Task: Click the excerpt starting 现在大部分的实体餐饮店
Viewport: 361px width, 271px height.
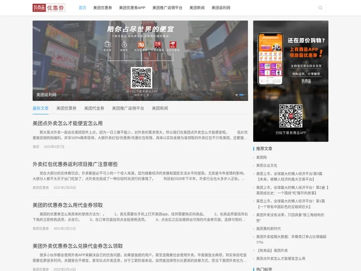Action: 139,176
